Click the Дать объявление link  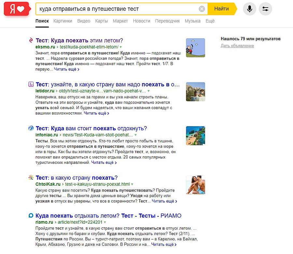[237, 46]
